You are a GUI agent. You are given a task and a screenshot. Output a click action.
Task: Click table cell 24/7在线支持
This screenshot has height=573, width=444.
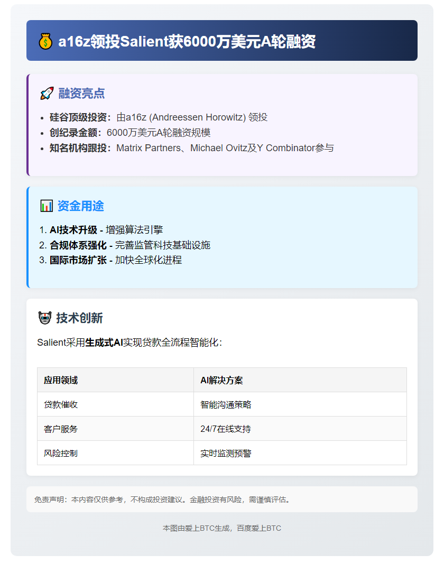(x=300, y=429)
